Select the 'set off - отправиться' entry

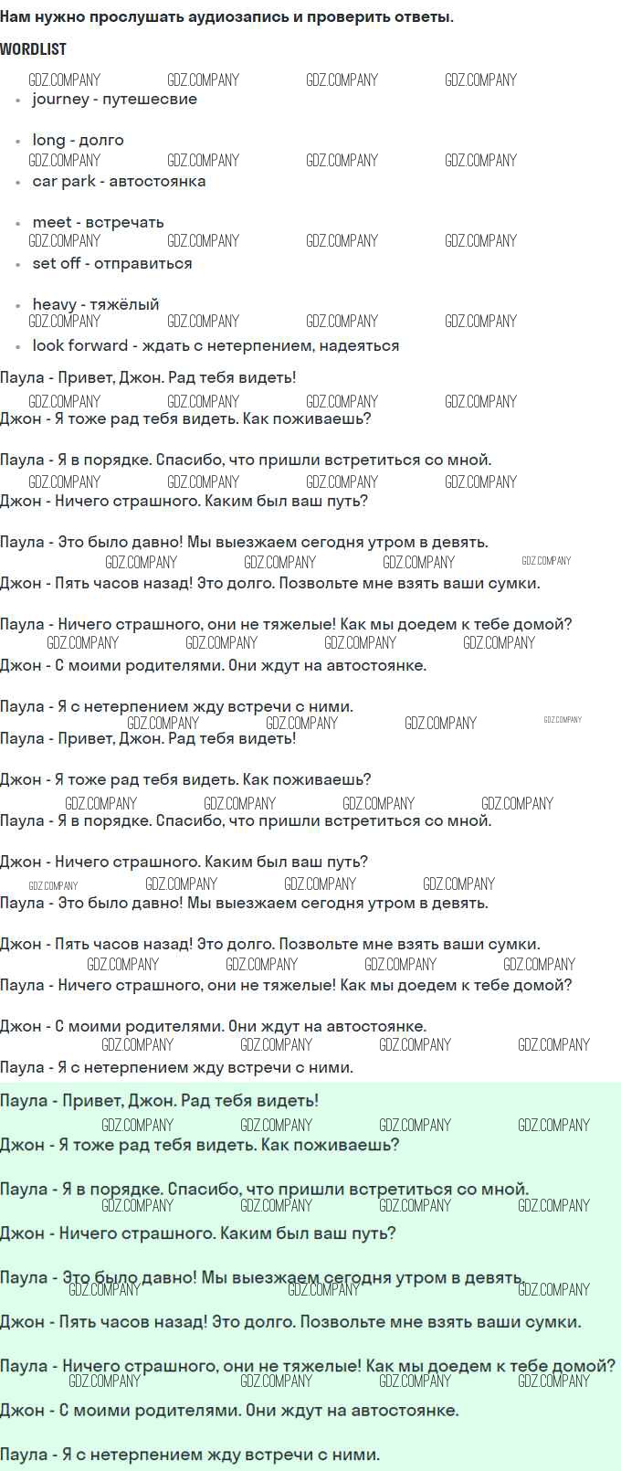pyautogui.click(x=112, y=263)
